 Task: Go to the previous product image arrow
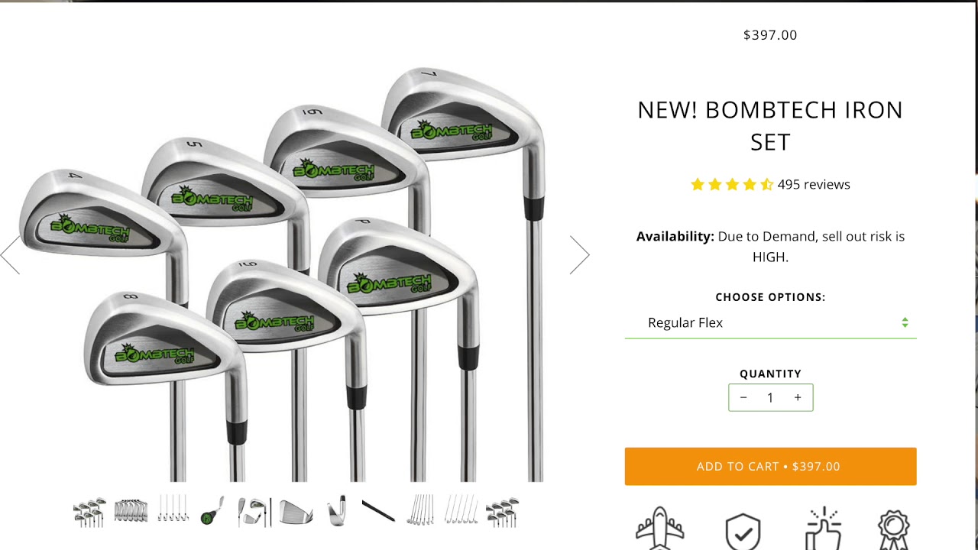point(10,254)
